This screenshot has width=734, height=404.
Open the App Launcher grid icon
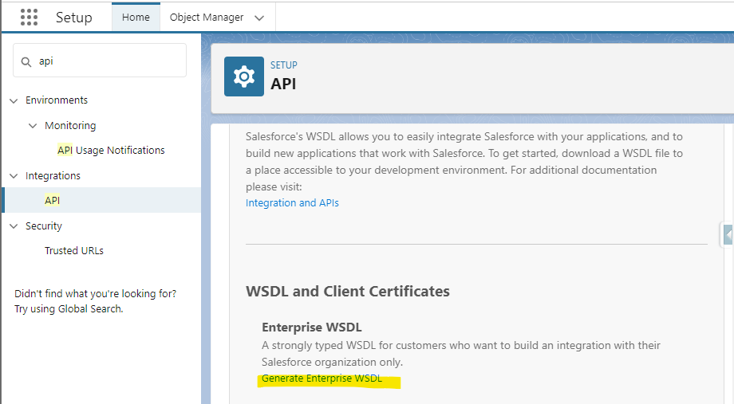click(29, 18)
